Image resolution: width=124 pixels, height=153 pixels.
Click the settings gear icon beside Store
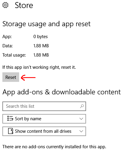(x=5, y=5)
